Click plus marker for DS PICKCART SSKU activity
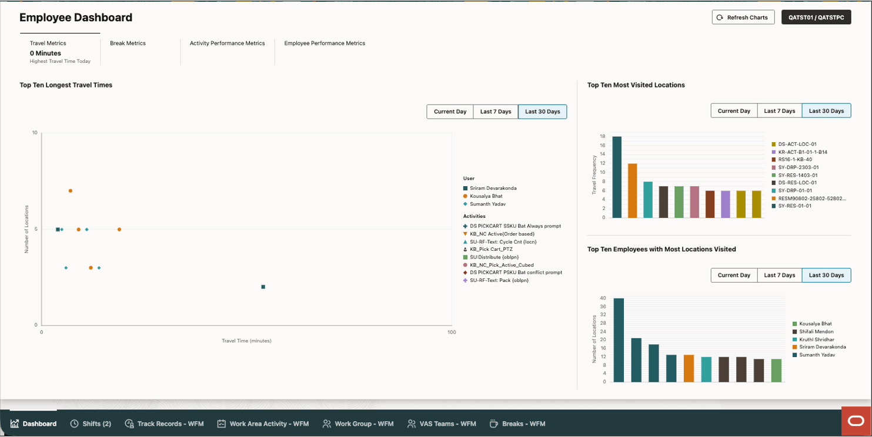The width and height of the screenshot is (872, 437). click(465, 226)
